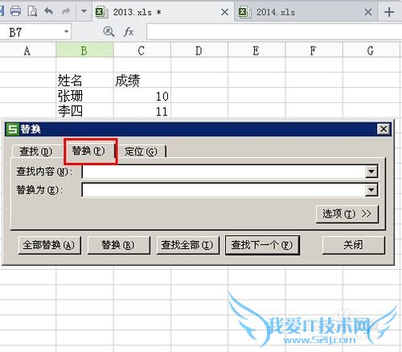
Task: Expand the quick access toolbar dropdown arrow
Action: pyautogui.click(x=84, y=11)
